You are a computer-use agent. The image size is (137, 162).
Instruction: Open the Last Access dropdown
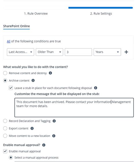[21, 52]
